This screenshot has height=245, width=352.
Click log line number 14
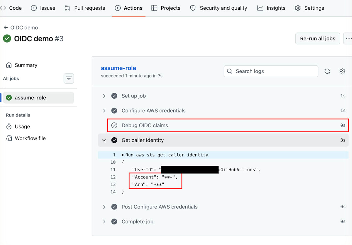coord(113,192)
